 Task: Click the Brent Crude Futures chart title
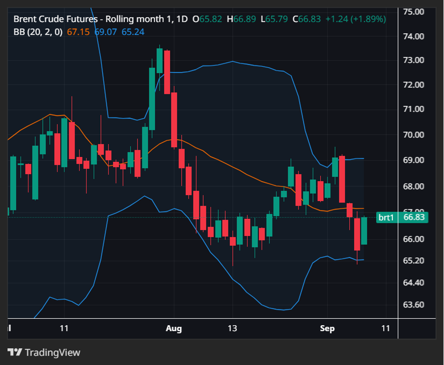(101, 19)
